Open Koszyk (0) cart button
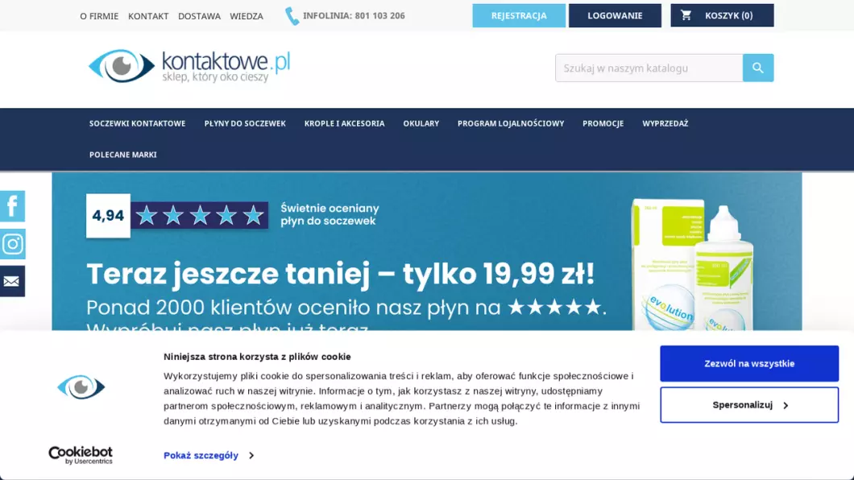 point(722,15)
